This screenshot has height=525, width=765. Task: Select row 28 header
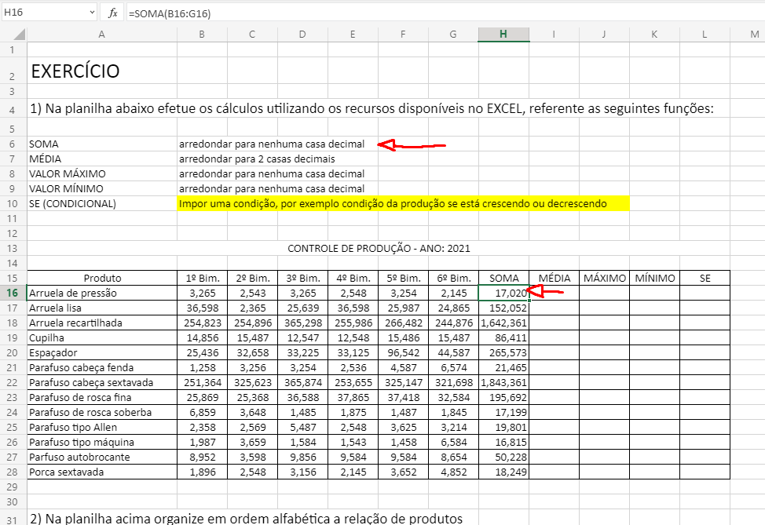[x=13, y=472]
